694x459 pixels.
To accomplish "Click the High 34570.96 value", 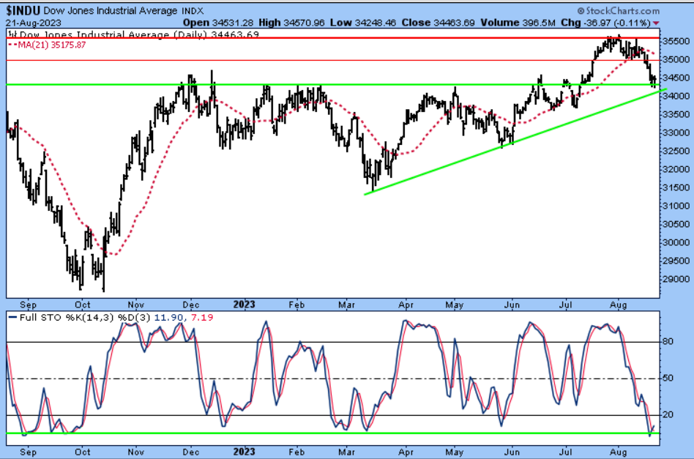I will [291, 23].
